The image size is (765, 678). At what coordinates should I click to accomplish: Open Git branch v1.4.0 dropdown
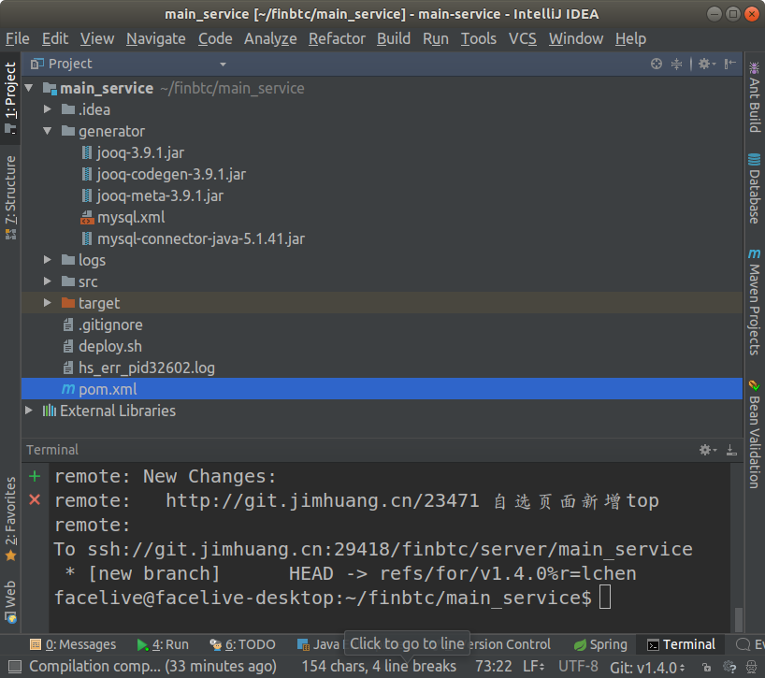pos(647,667)
